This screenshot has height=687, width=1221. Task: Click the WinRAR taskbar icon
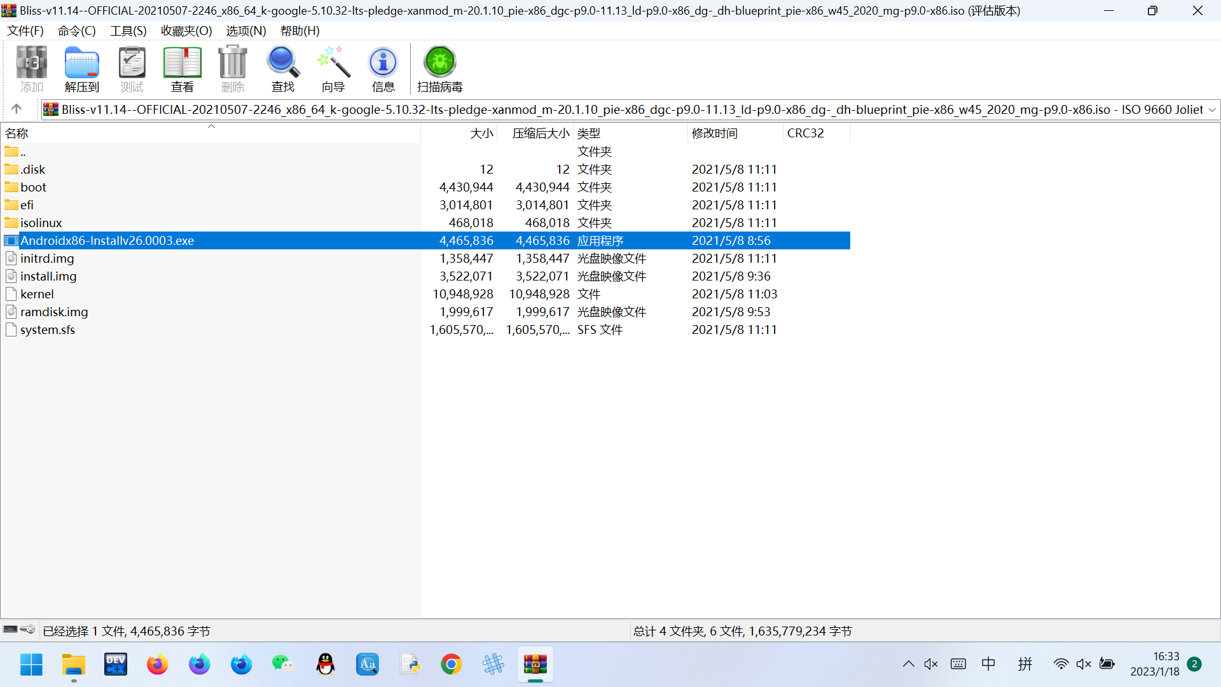(x=535, y=665)
